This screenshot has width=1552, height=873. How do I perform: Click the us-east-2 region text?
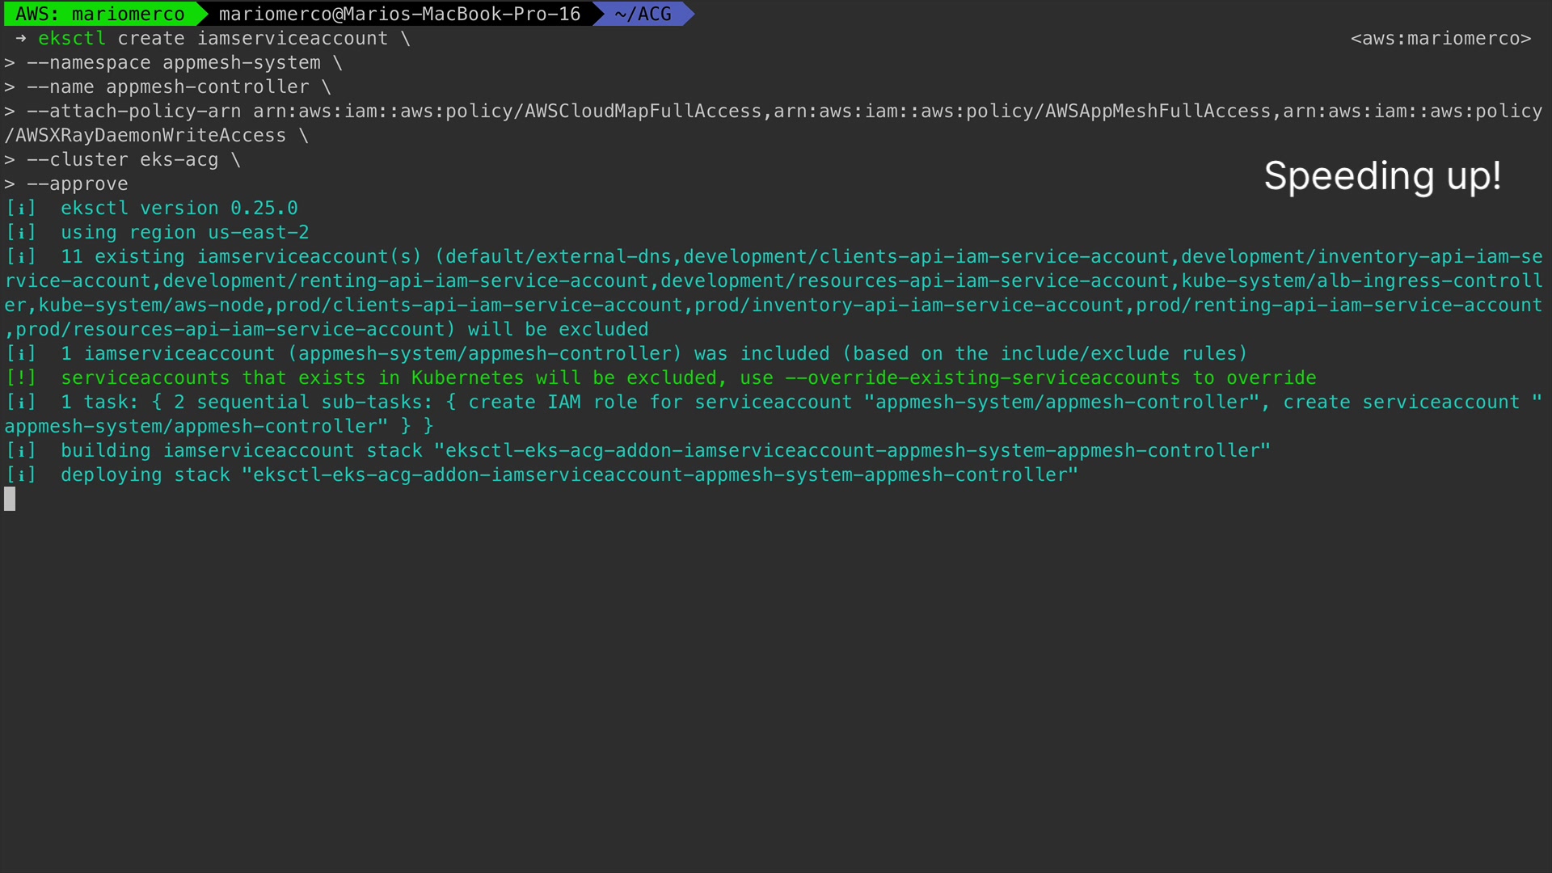pyautogui.click(x=259, y=232)
